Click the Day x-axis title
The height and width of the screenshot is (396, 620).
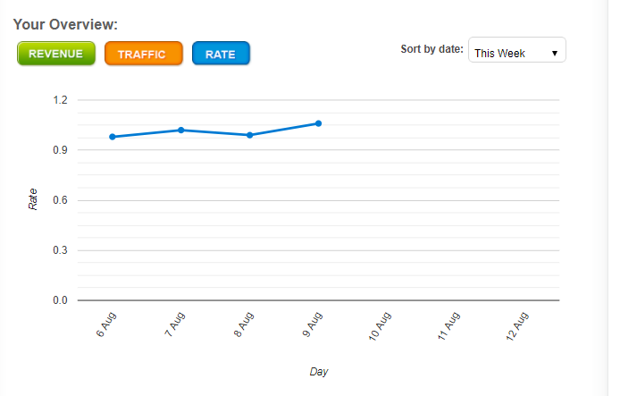coord(319,371)
